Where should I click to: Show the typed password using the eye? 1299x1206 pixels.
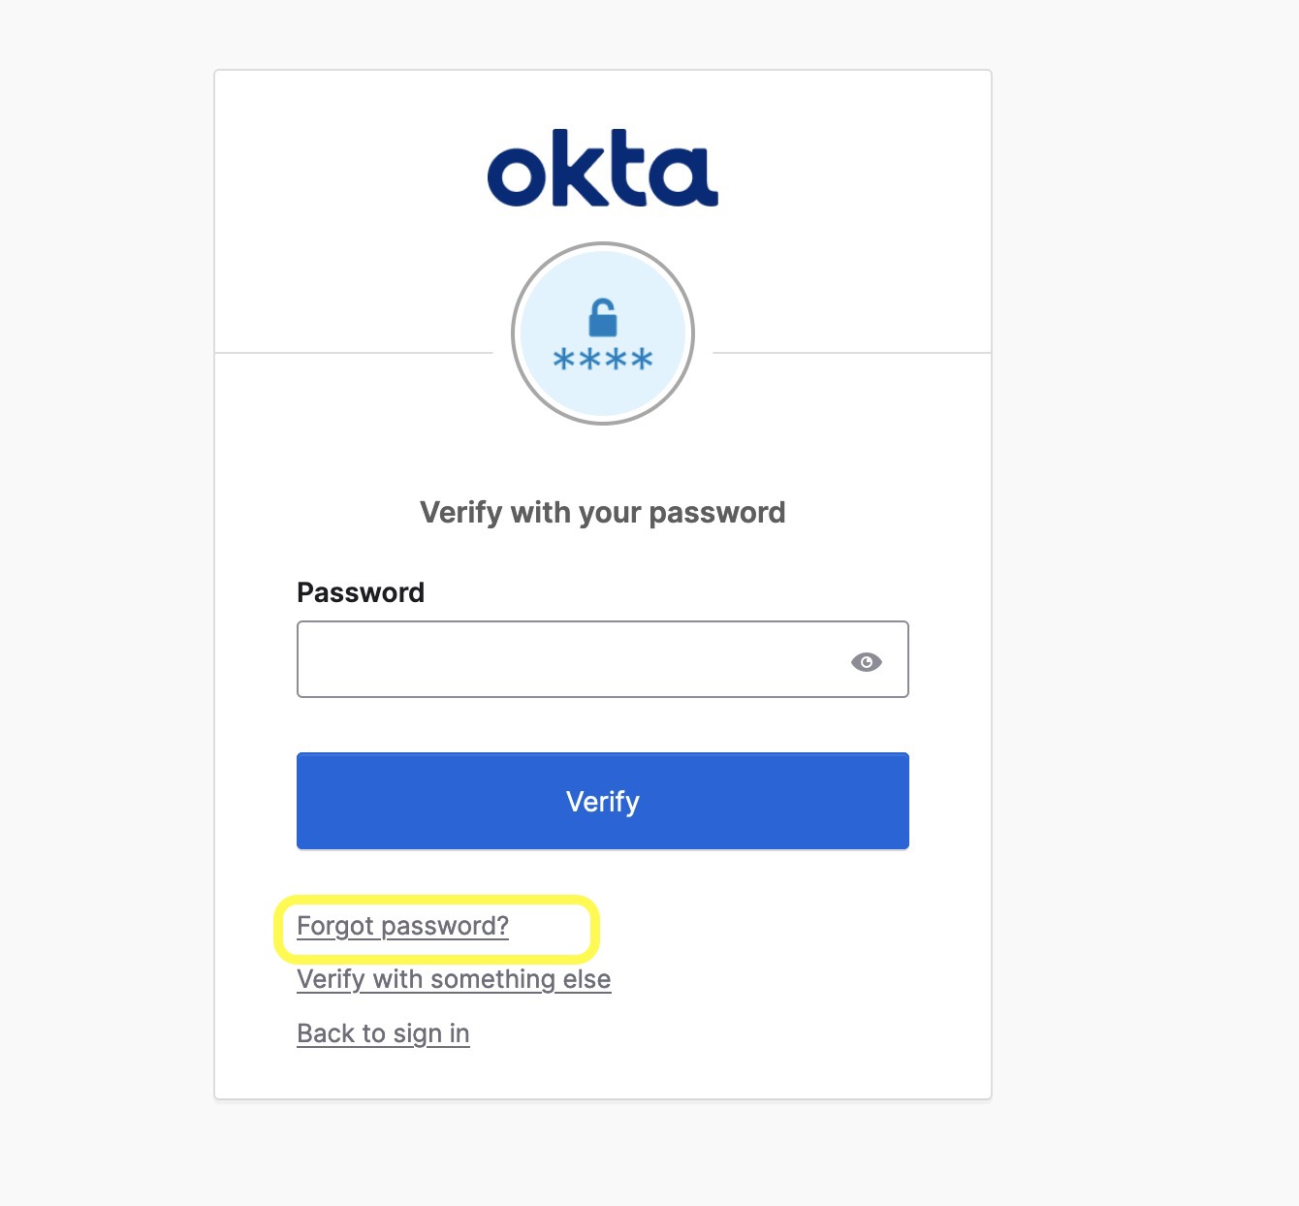point(866,662)
